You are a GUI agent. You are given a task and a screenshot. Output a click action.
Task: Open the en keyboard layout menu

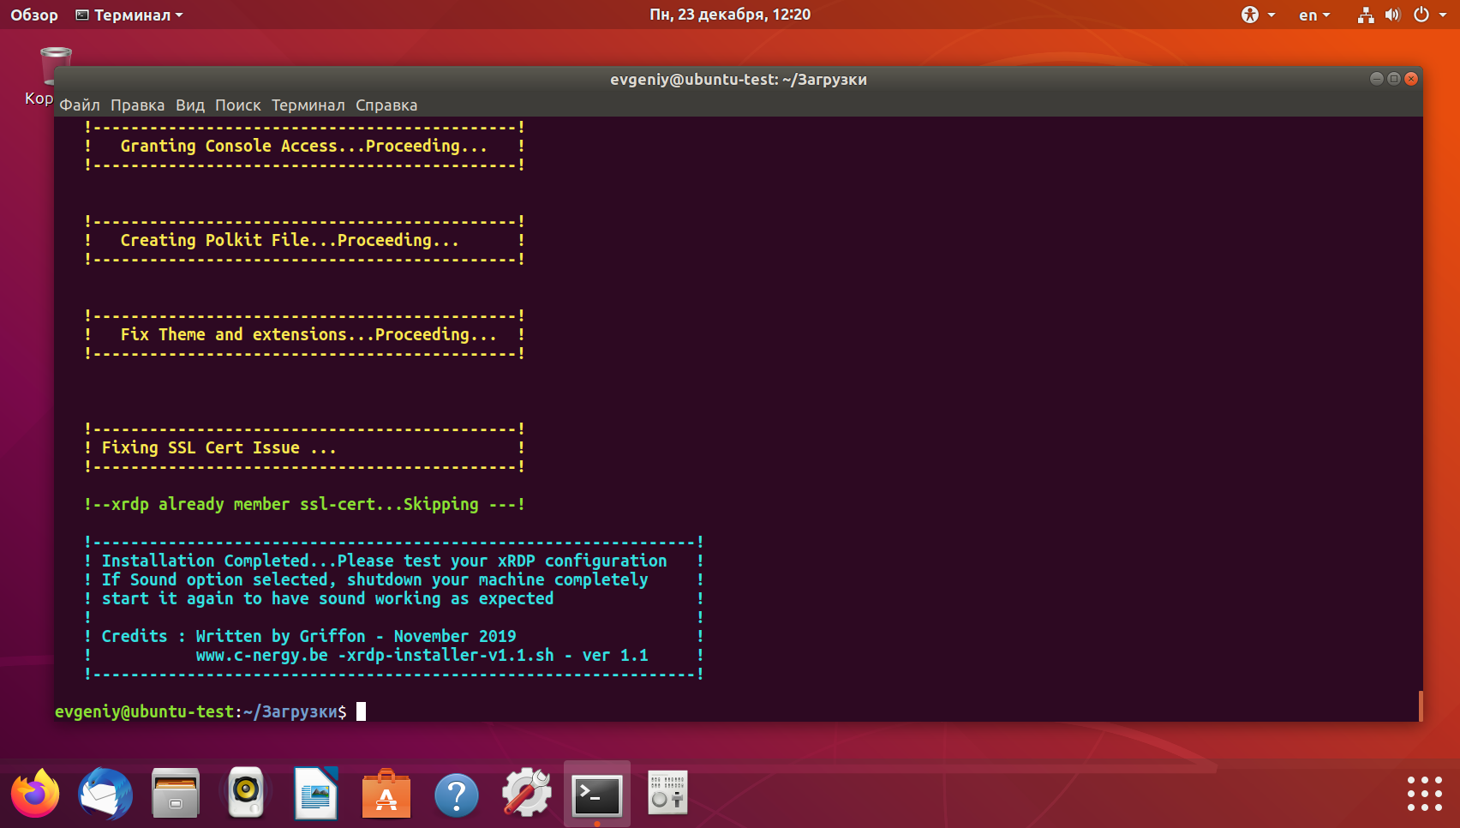click(1314, 15)
